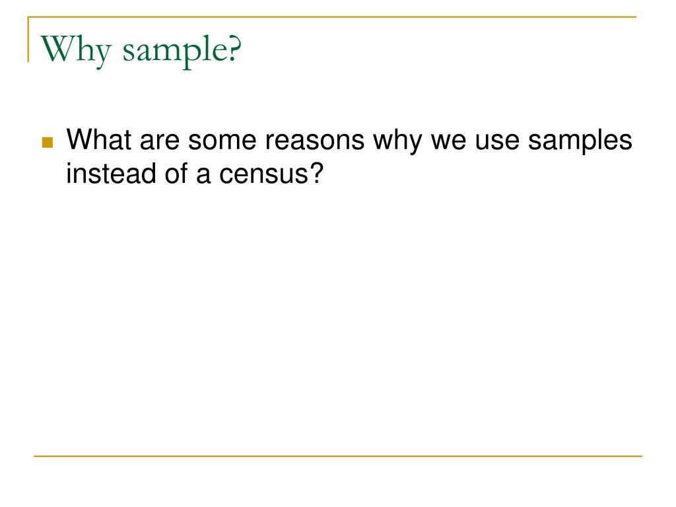
Task: Click the article "a" before census
Action: [x=203, y=176]
